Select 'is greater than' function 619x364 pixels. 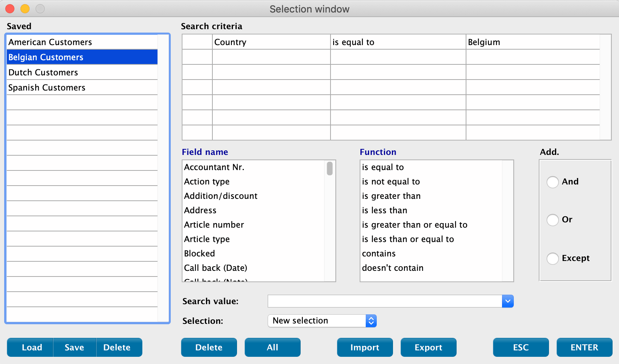click(x=431, y=196)
